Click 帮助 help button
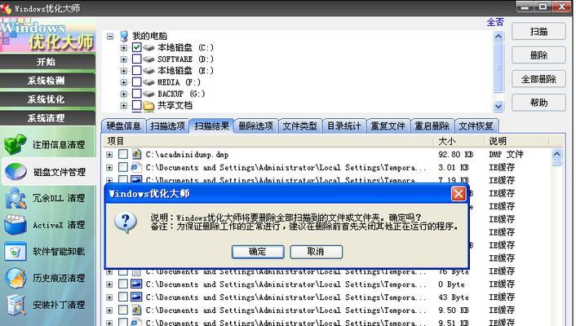This screenshot has width=576, height=326. click(538, 103)
